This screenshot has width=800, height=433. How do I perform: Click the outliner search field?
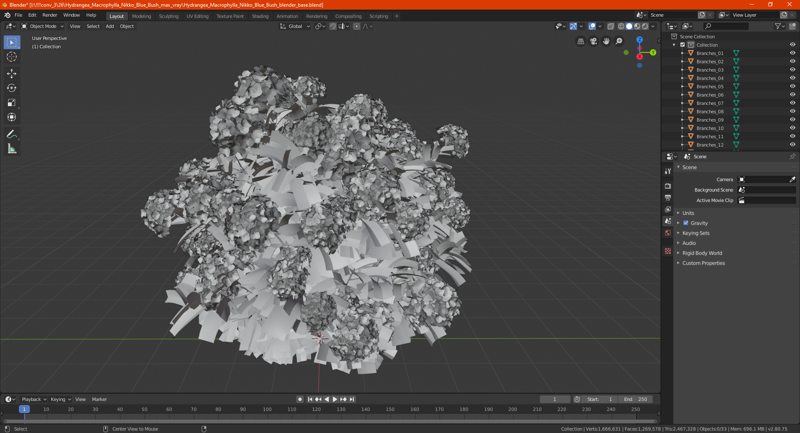click(x=725, y=26)
